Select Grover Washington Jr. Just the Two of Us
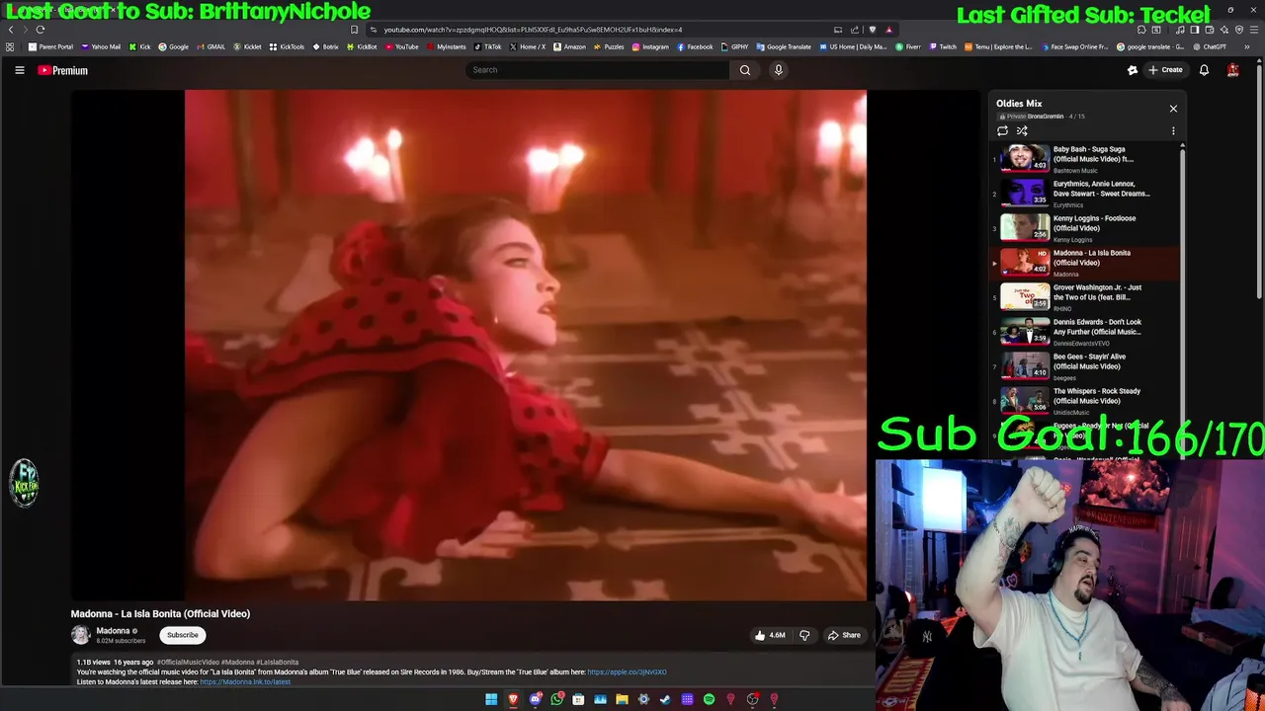The image size is (1265, 711). [1087, 296]
